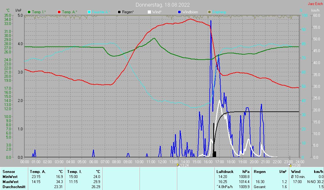Select the MinWert row label
Viewport: 324px width, 190px height.
tap(10, 177)
